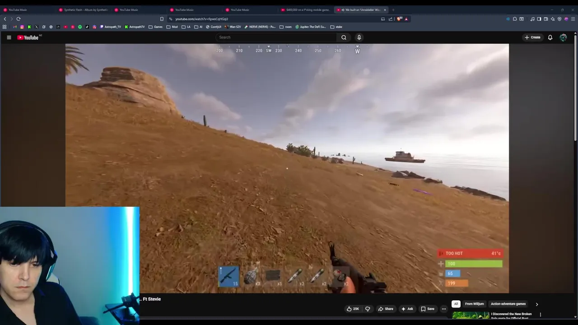
Task: Open the Wan-S2V bookmark
Action: 233,27
